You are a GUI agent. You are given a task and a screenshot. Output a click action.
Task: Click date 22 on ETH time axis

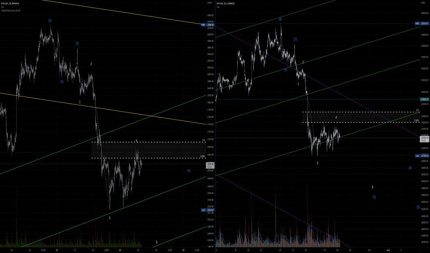120,250
